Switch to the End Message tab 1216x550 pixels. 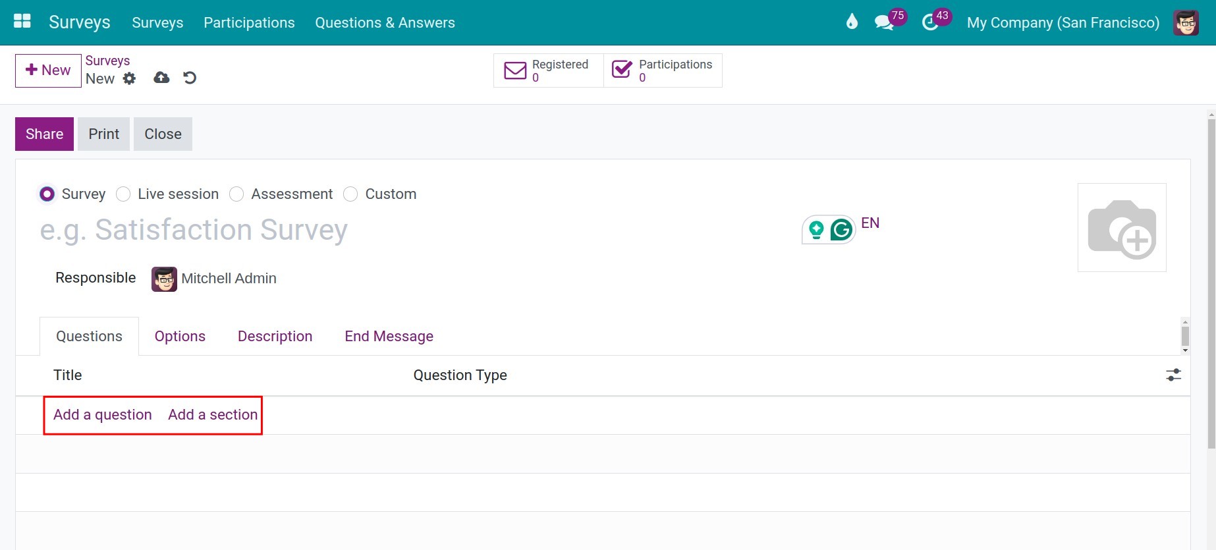click(389, 337)
